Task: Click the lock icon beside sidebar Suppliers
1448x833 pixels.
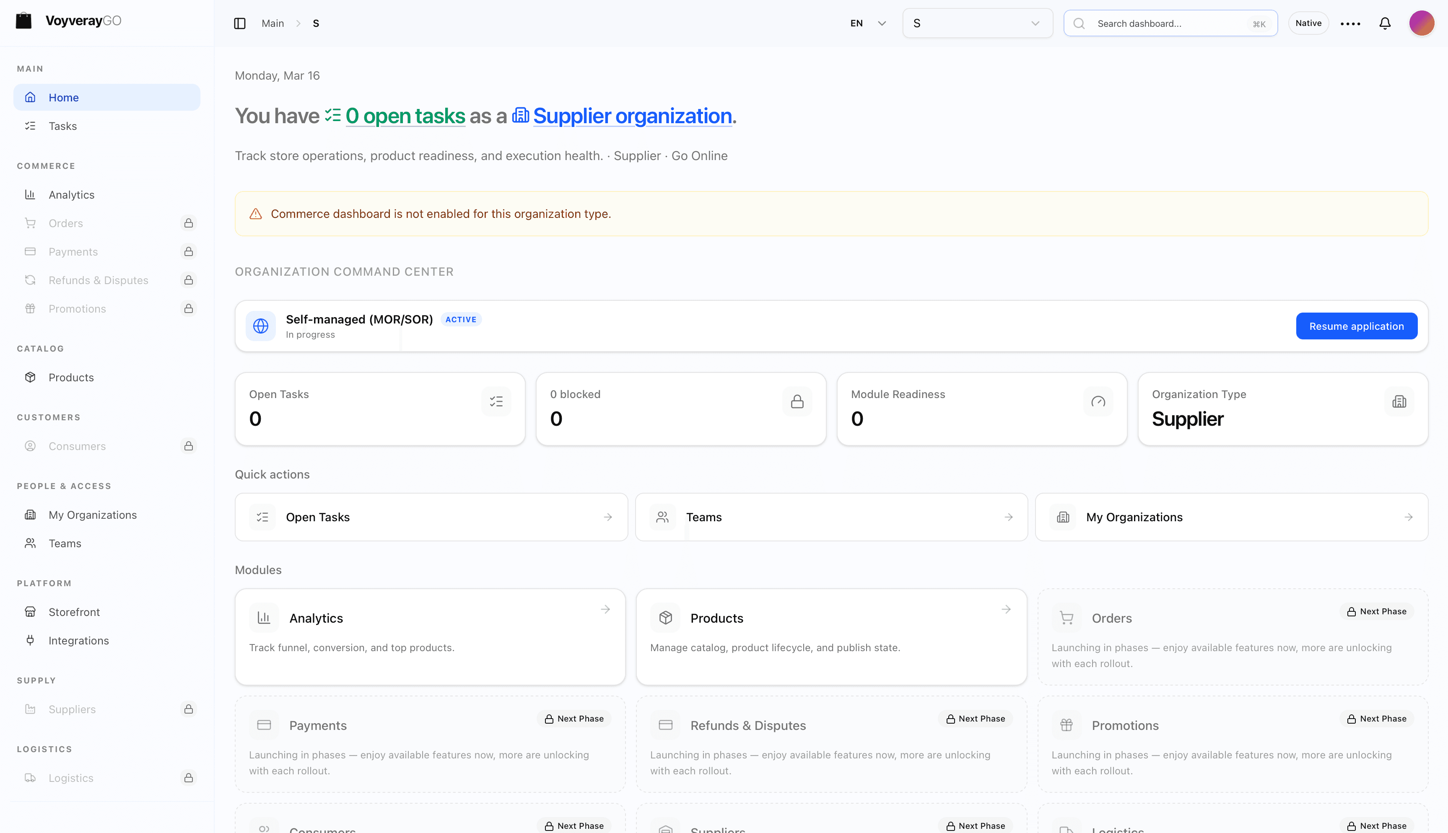Action: (x=188, y=709)
